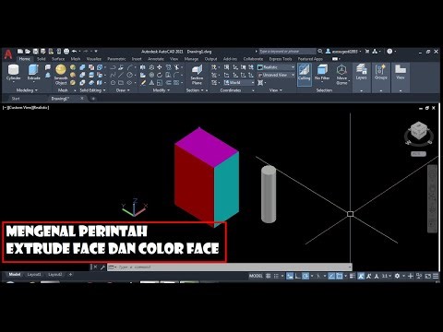Switch to the Mesh ribbon tab
Screen dimensions: 443x332
click(76, 59)
